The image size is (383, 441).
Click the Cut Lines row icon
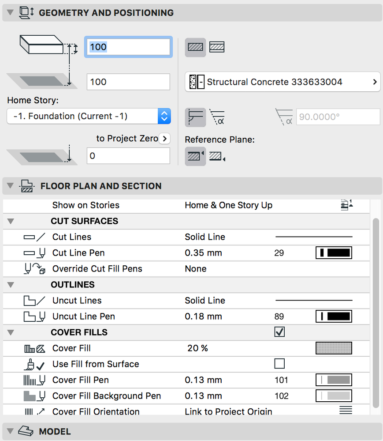34,237
